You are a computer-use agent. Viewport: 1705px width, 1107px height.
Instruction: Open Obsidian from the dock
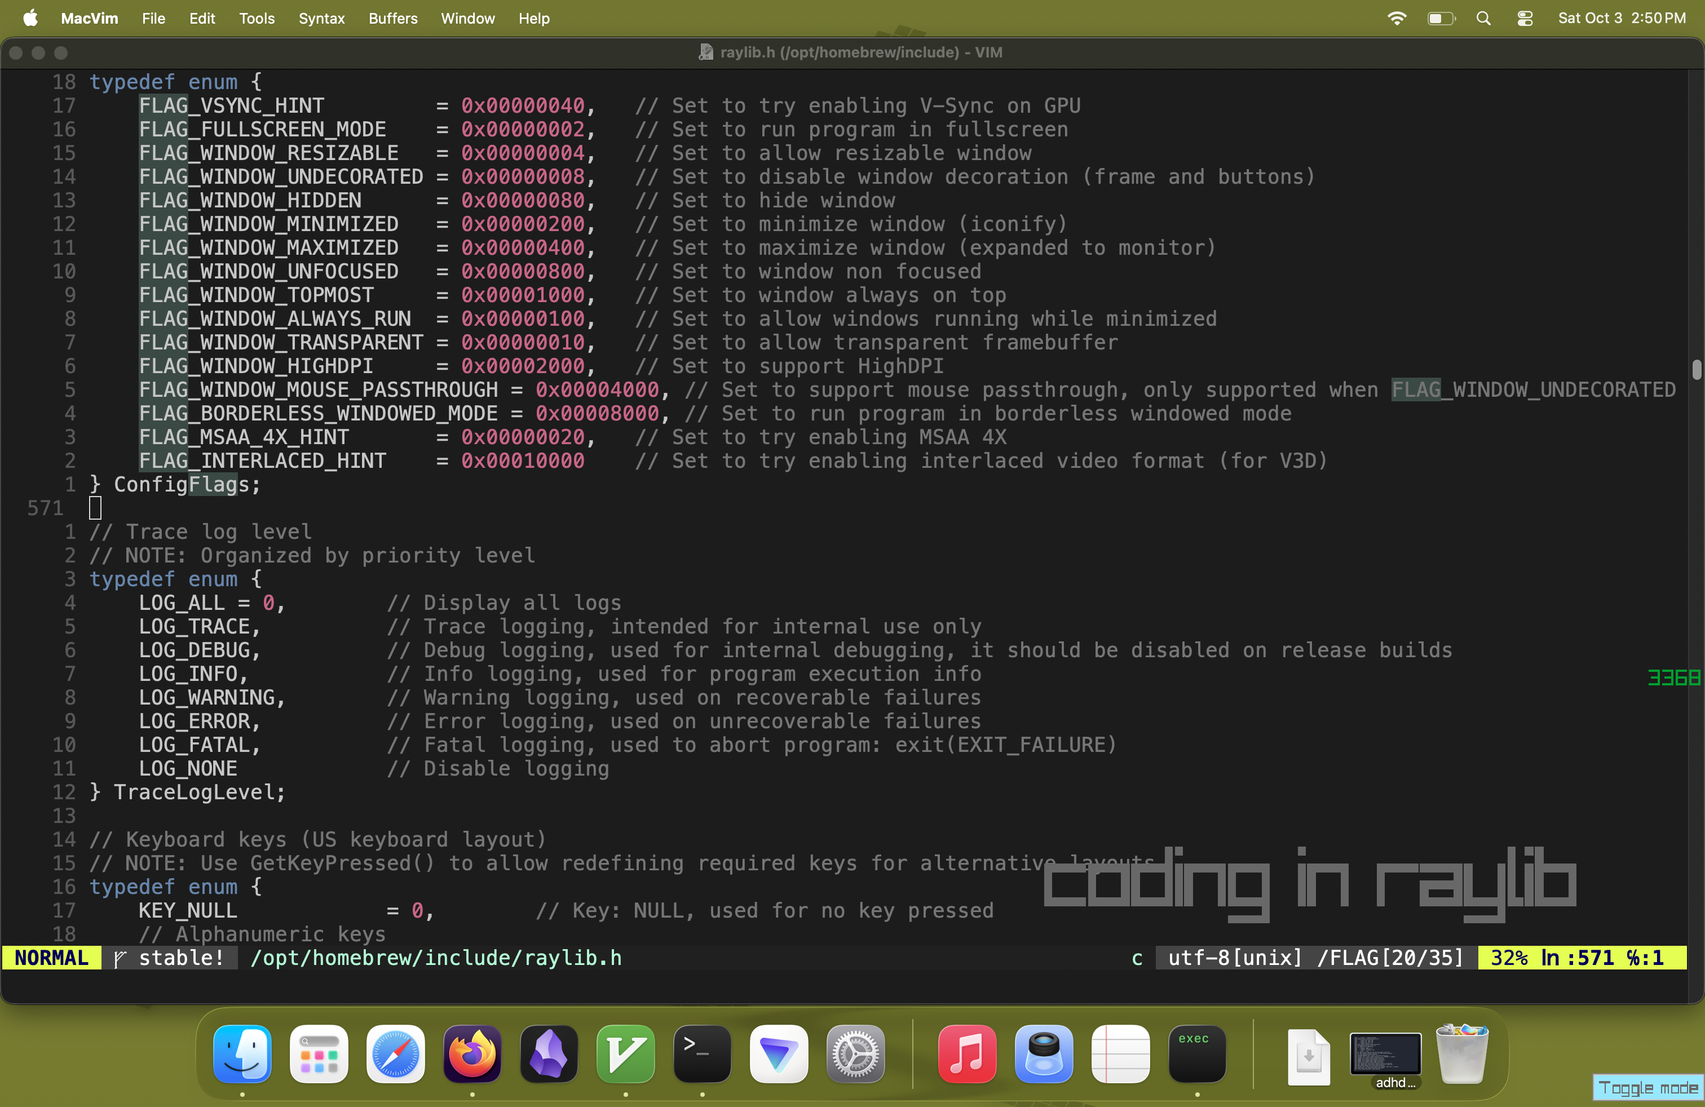click(x=549, y=1053)
